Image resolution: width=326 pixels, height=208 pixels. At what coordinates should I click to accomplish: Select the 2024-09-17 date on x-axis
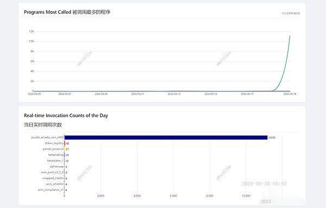247,94
